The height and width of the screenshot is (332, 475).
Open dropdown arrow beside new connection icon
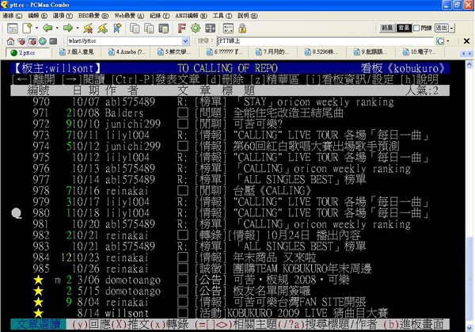coord(36,29)
